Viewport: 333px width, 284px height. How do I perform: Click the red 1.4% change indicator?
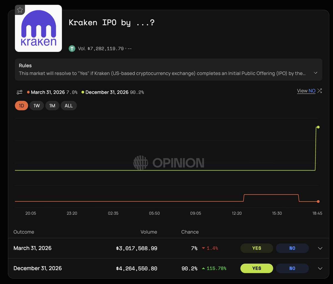(x=210, y=248)
